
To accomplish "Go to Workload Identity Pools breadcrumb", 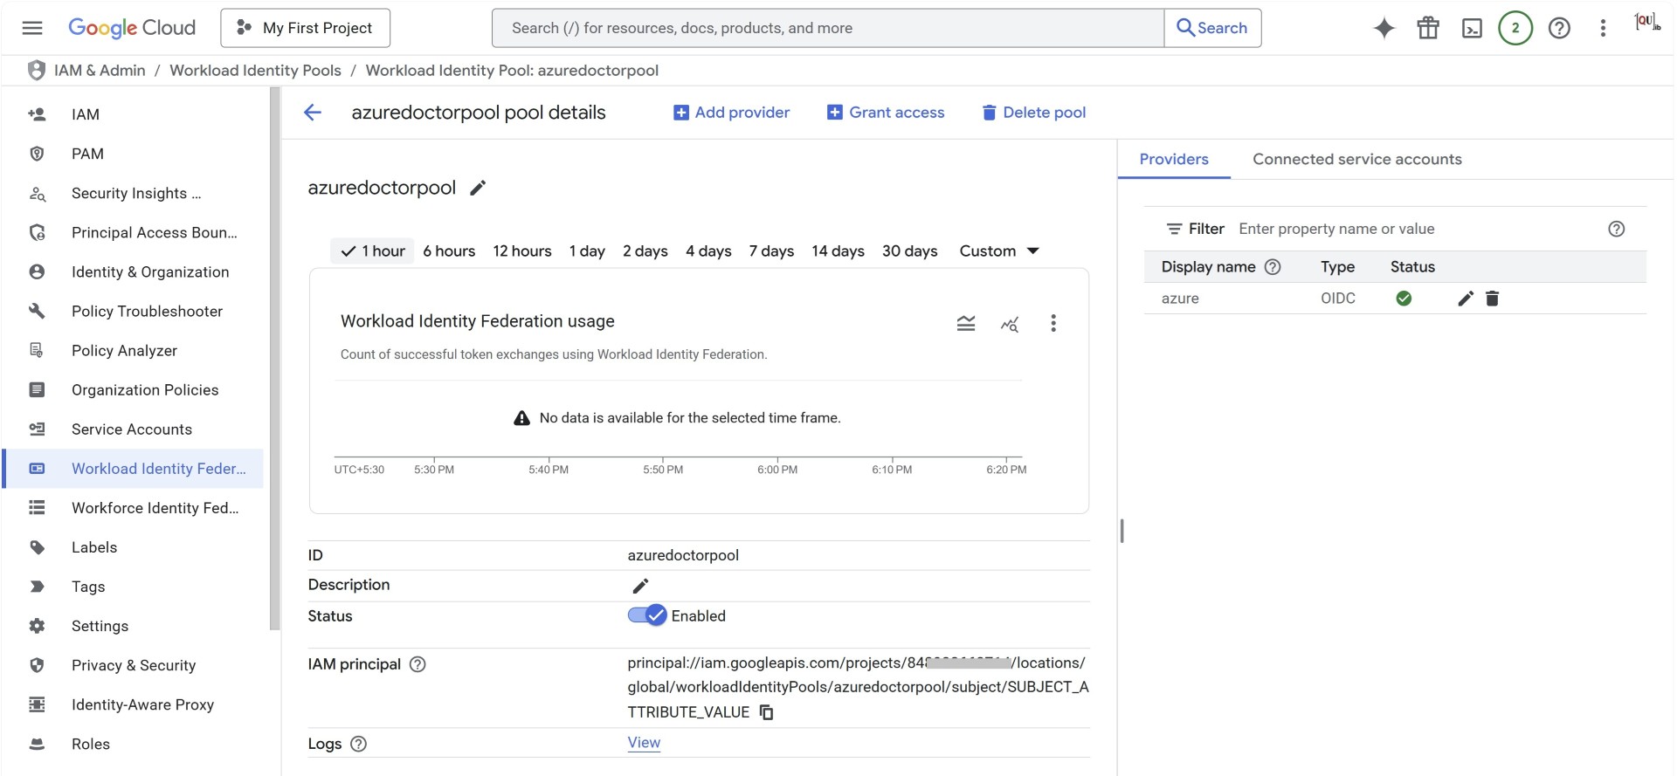I will (255, 71).
